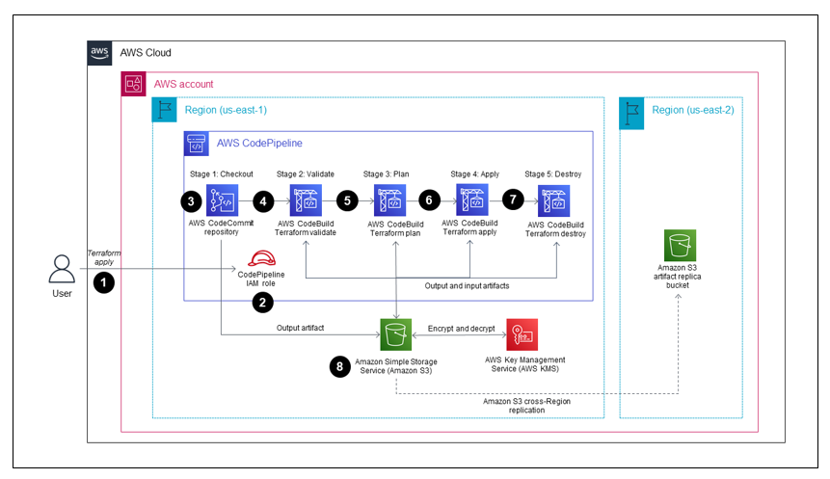
Task: Click the 'Encrypt and decrypt' label
Action: click(461, 329)
